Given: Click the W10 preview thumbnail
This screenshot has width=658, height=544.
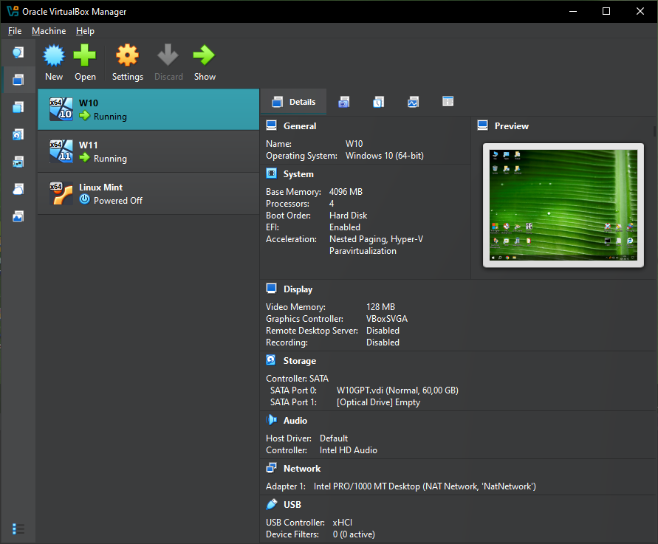Looking at the screenshot, I should 563,204.
